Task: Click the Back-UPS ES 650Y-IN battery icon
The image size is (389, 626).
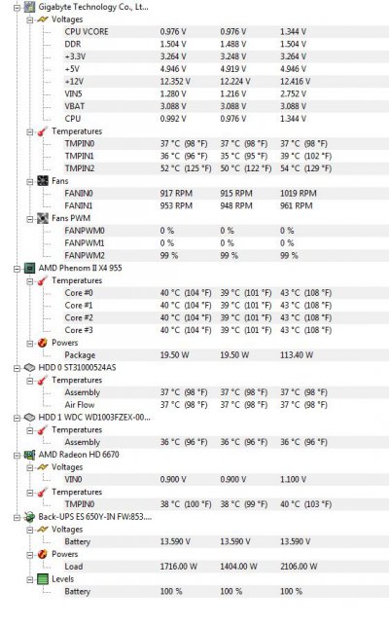Action: (x=29, y=517)
